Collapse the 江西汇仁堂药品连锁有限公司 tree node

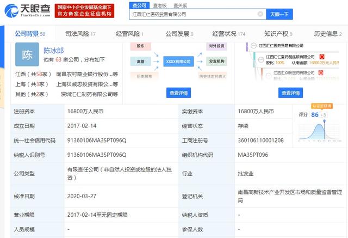261,59
